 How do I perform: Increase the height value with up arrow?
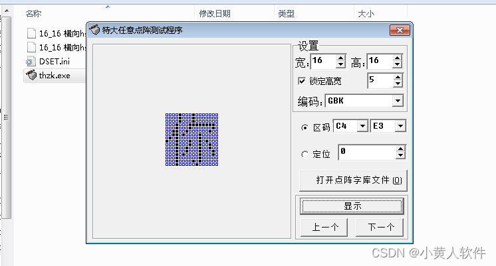coord(398,58)
